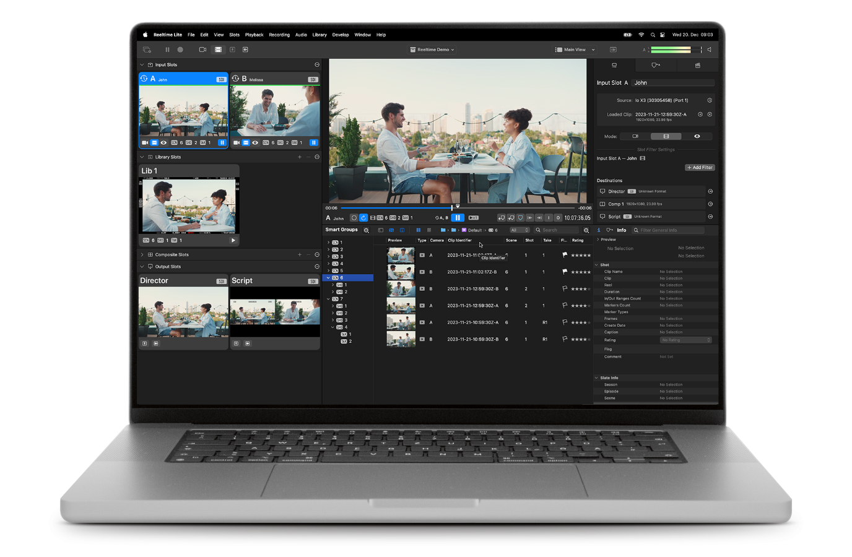Play the Lib 1 library slot
Image resolution: width=852 pixels, height=557 pixels.
pyautogui.click(x=233, y=240)
